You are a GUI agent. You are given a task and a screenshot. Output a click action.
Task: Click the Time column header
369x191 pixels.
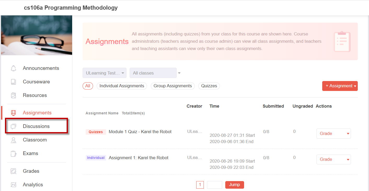214,106
